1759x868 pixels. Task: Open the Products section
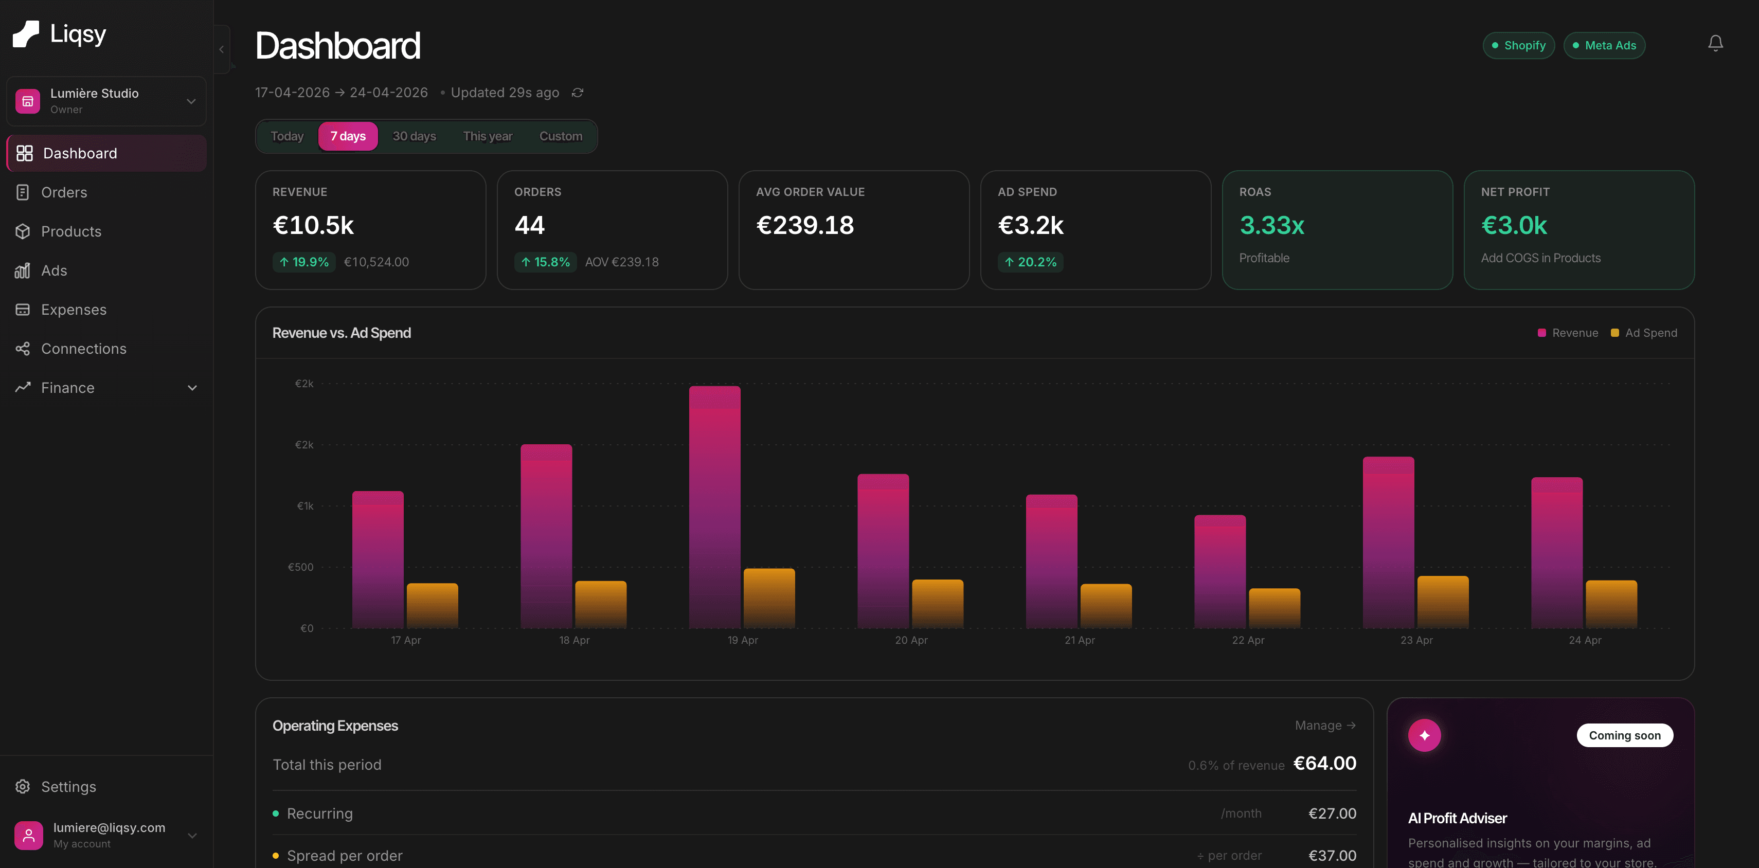(71, 231)
